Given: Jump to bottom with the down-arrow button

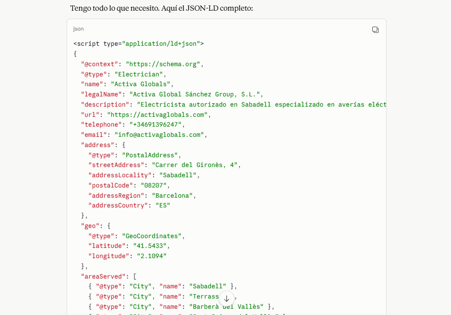Looking at the screenshot, I should (x=227, y=299).
